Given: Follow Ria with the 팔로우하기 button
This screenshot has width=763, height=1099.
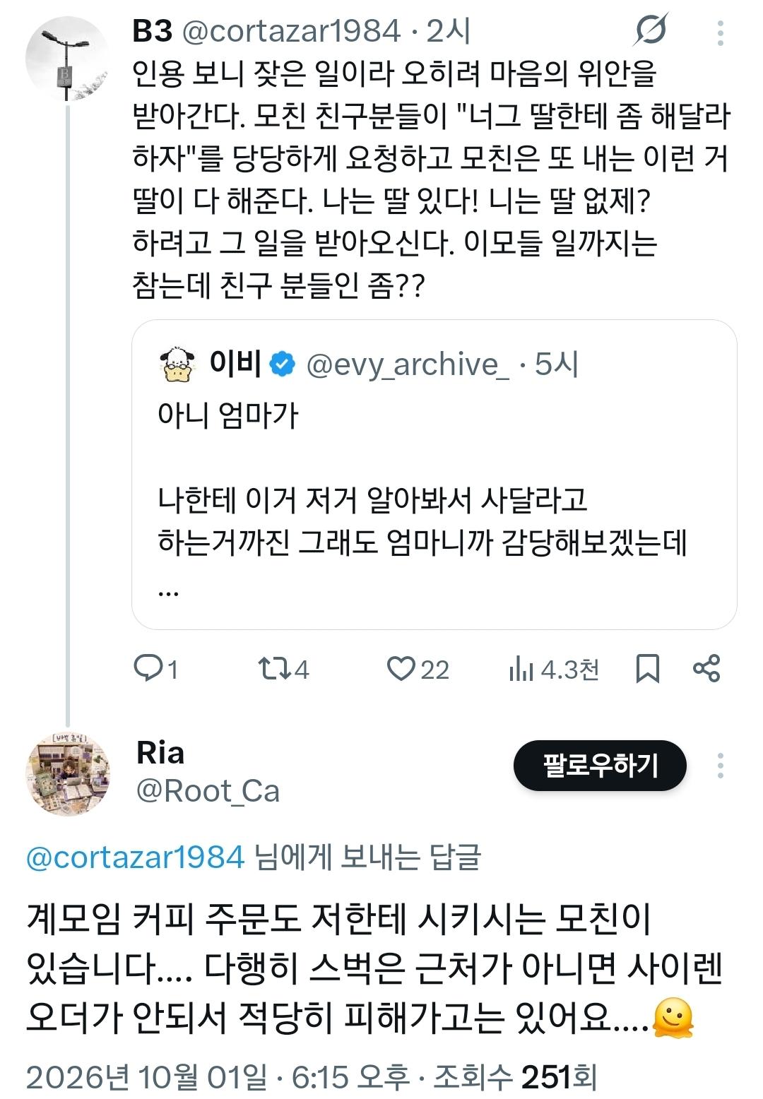Looking at the screenshot, I should (600, 766).
